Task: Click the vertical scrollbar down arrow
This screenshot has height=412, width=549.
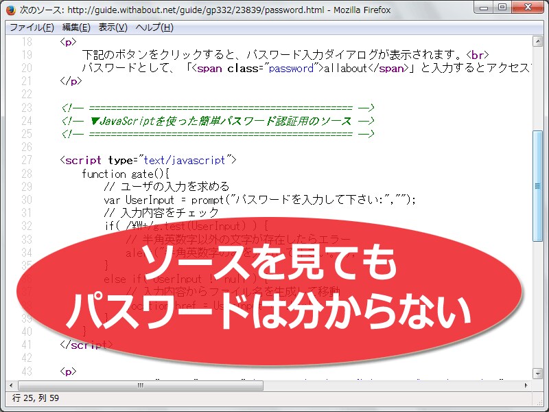Action: [538, 374]
